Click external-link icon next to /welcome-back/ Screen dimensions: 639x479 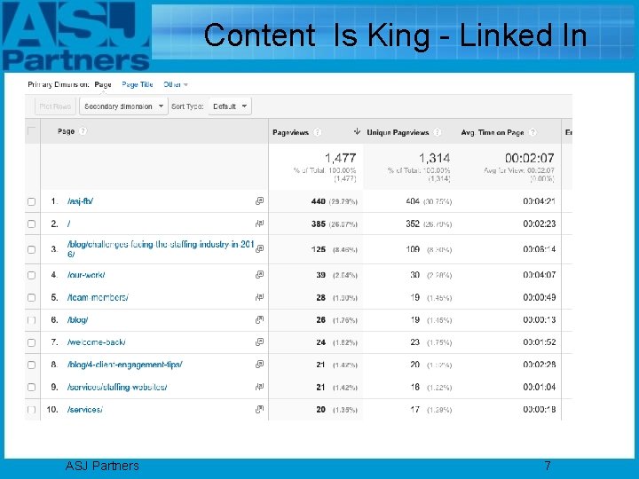click(259, 342)
